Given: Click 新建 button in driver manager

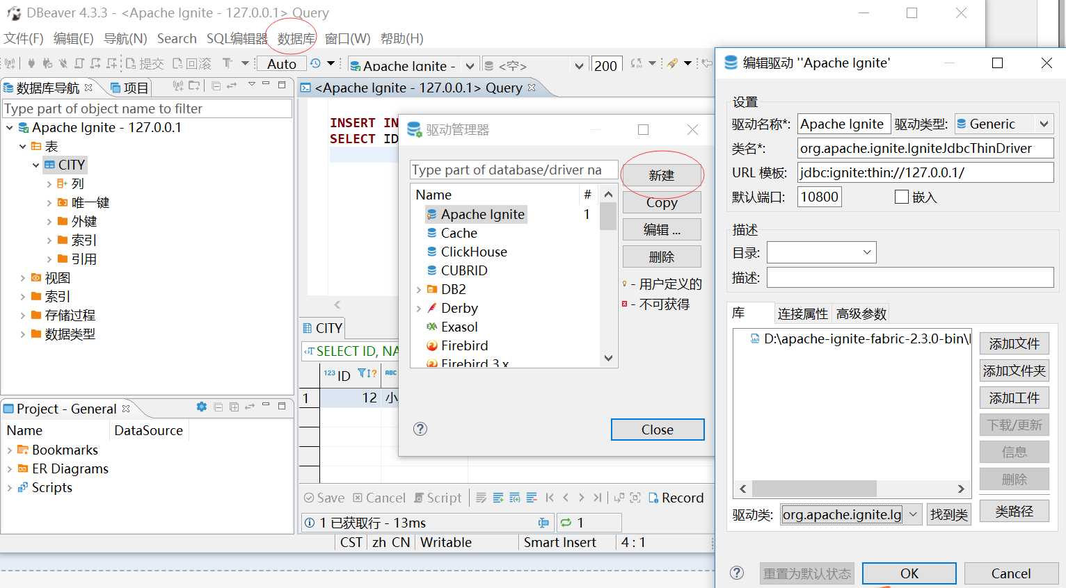Looking at the screenshot, I should [x=662, y=175].
